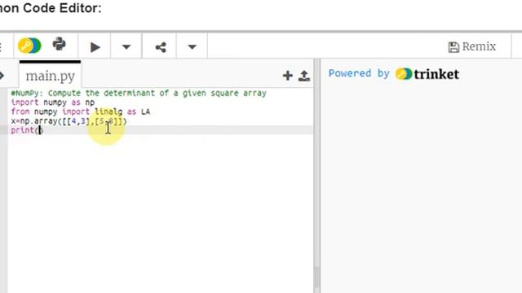Toggle the file panel arrow at left edge

2,76
